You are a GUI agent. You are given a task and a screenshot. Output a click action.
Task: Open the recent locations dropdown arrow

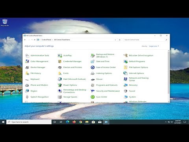(x=32, y=40)
